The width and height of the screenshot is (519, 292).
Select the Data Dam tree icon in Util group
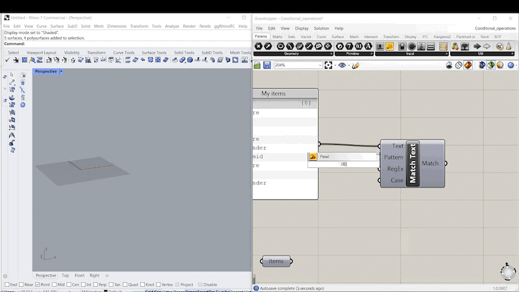pyautogui.click(x=465, y=46)
